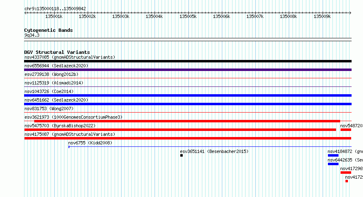
Task: Select the blue bar under nsv6442635
Action: point(333,164)
